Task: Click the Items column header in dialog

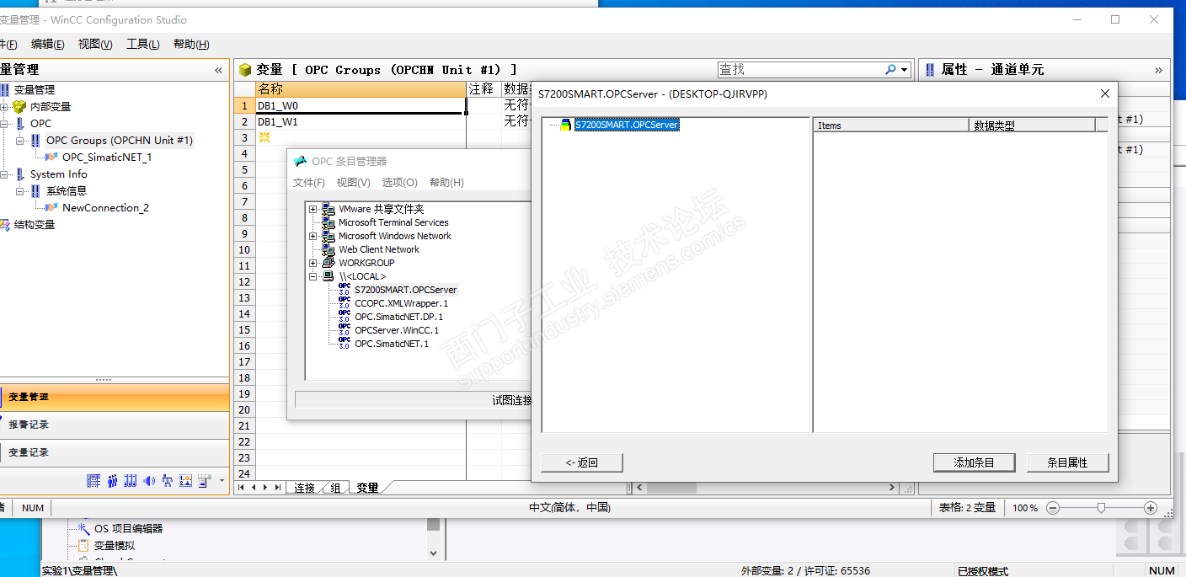Action: [891, 125]
